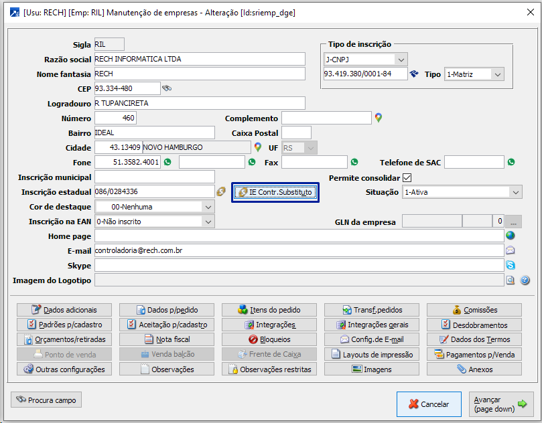This screenshot has width=542, height=423.
Task: Click WhatsApp icon beside Telefone de SAC
Action: [x=511, y=162]
